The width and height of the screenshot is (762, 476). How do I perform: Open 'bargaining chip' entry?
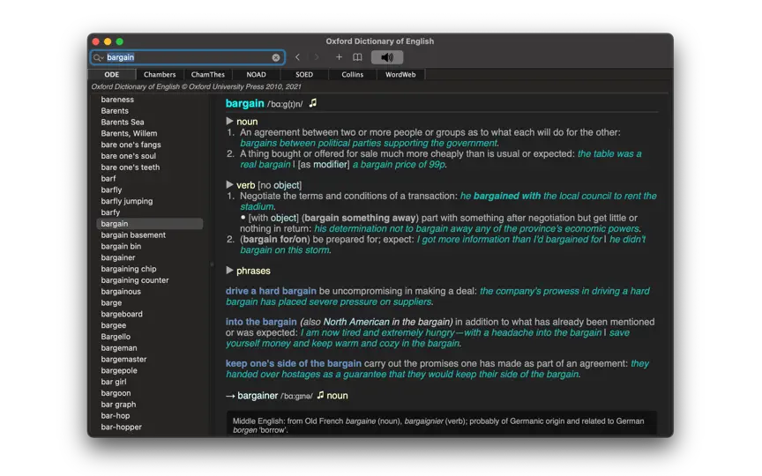pos(129,269)
